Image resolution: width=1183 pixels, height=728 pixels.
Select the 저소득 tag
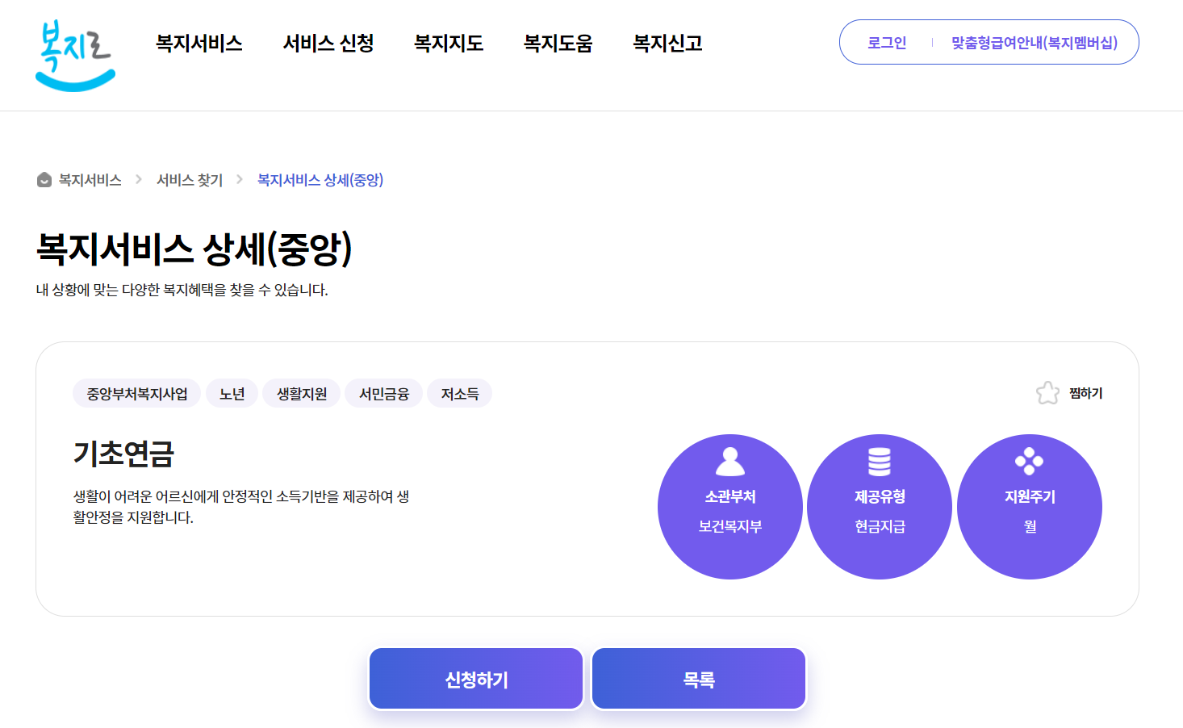[x=460, y=393]
